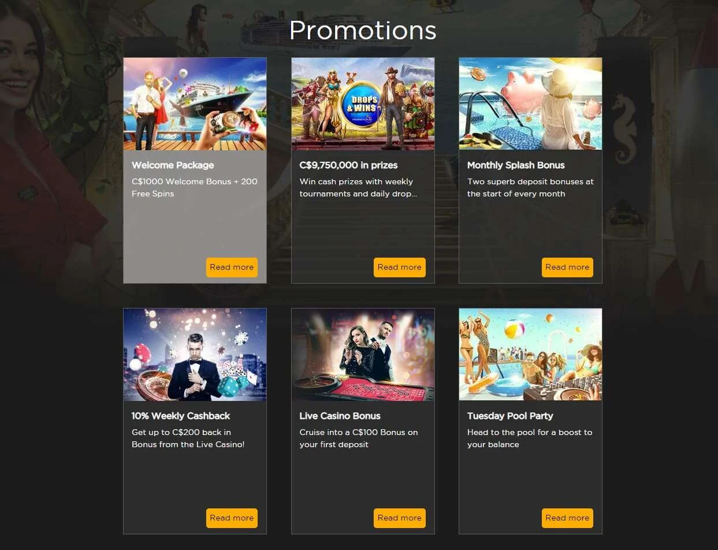Click the C$9,750,000 in prizes heading
This screenshot has height=550, width=718.
pyautogui.click(x=348, y=165)
